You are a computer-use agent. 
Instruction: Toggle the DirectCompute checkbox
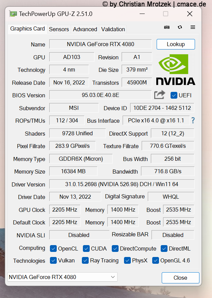(115, 249)
